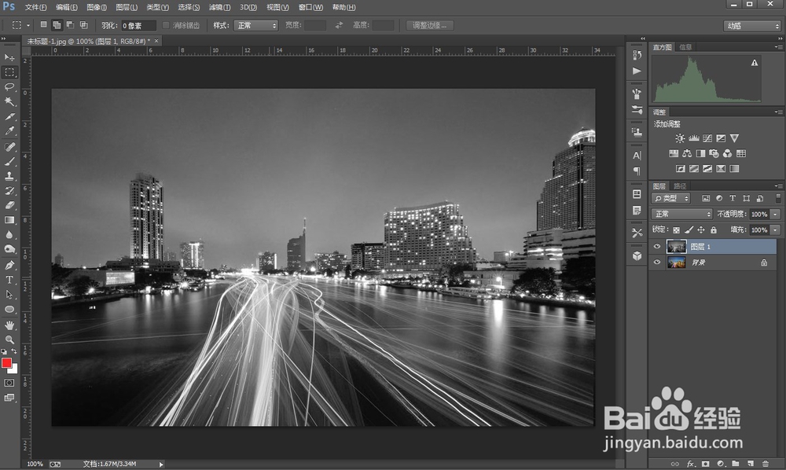Toggle layer filtering switch
Image resolution: width=786 pixels, height=470 pixels.
pos(778,198)
